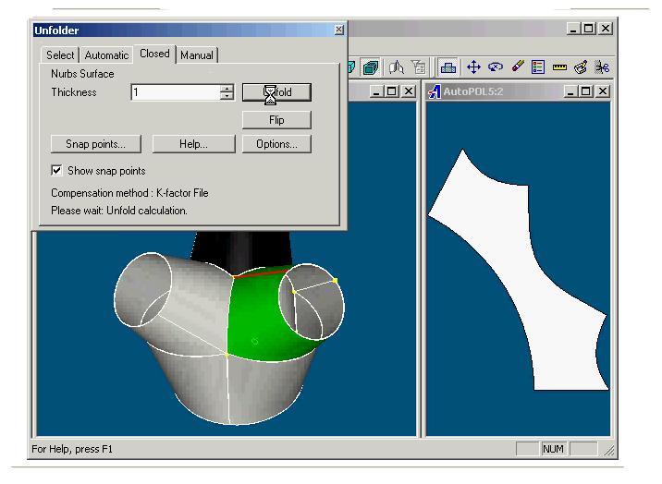This screenshot has width=662, height=484.
Task: Click the scissors cut tool icon
Action: [x=602, y=67]
